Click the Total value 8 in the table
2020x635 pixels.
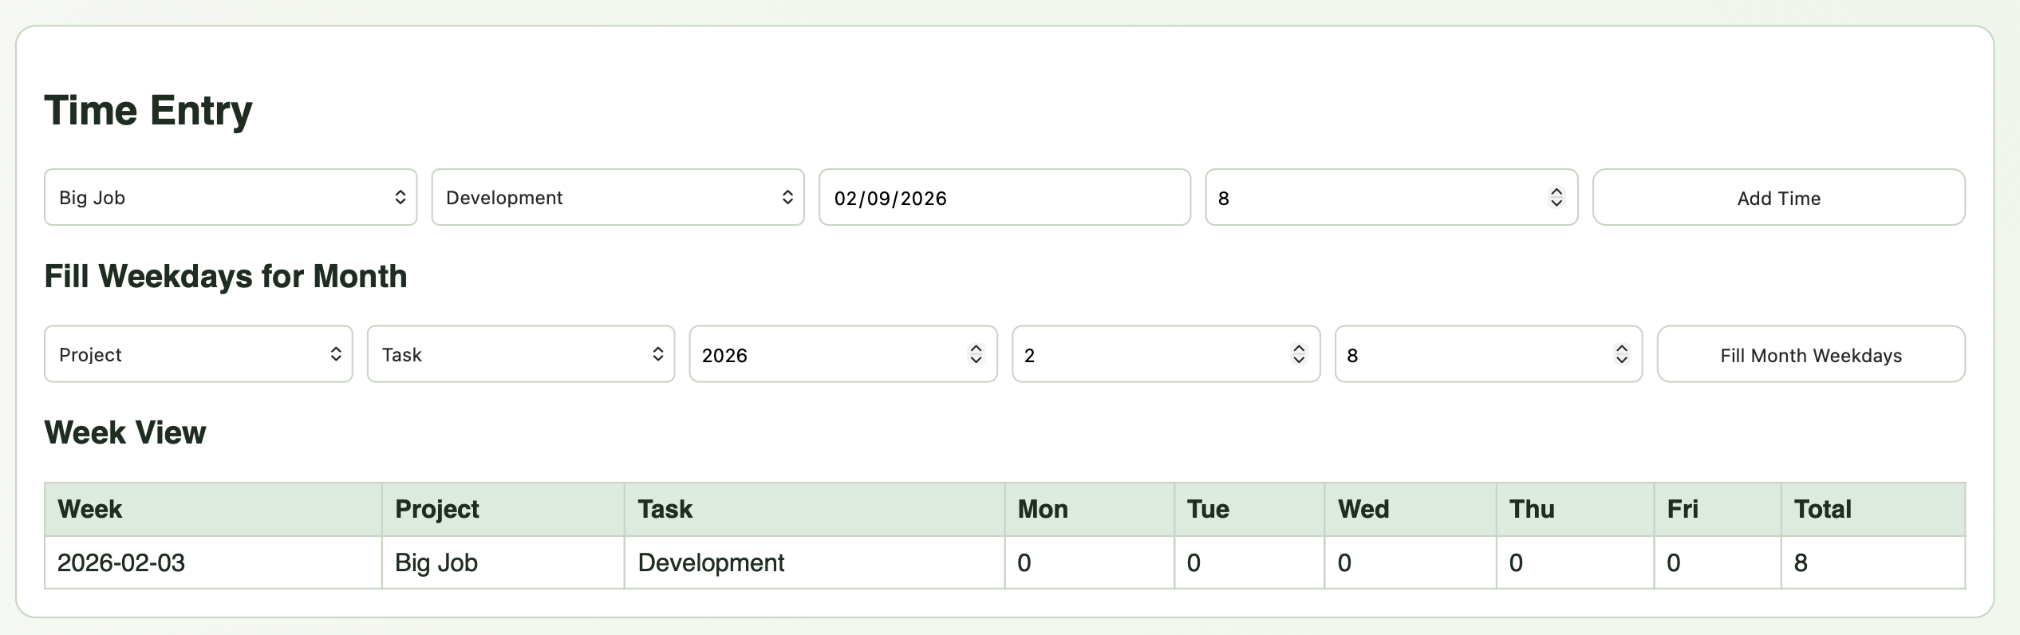coord(1801,562)
